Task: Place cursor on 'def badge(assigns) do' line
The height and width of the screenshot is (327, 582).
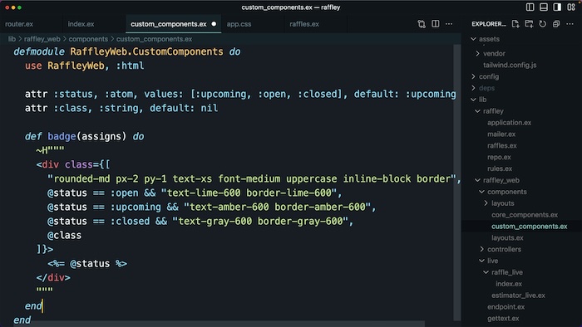Action: [x=84, y=136]
